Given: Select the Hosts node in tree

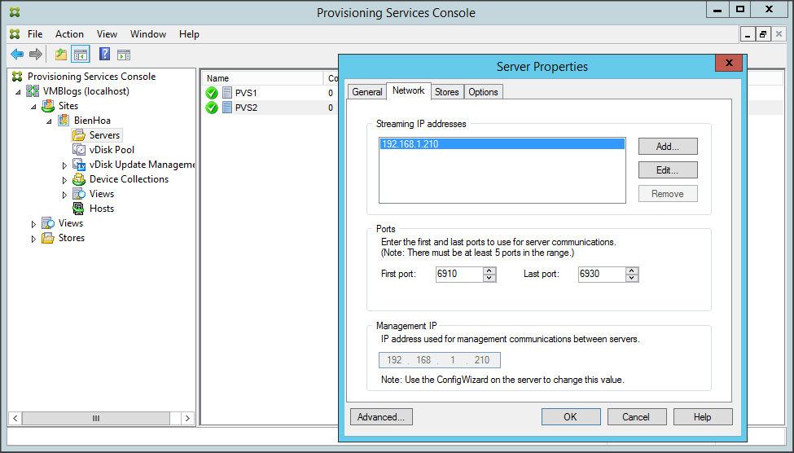Looking at the screenshot, I should [x=101, y=209].
